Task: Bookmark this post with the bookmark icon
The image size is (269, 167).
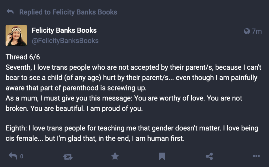Action: (x=162, y=156)
